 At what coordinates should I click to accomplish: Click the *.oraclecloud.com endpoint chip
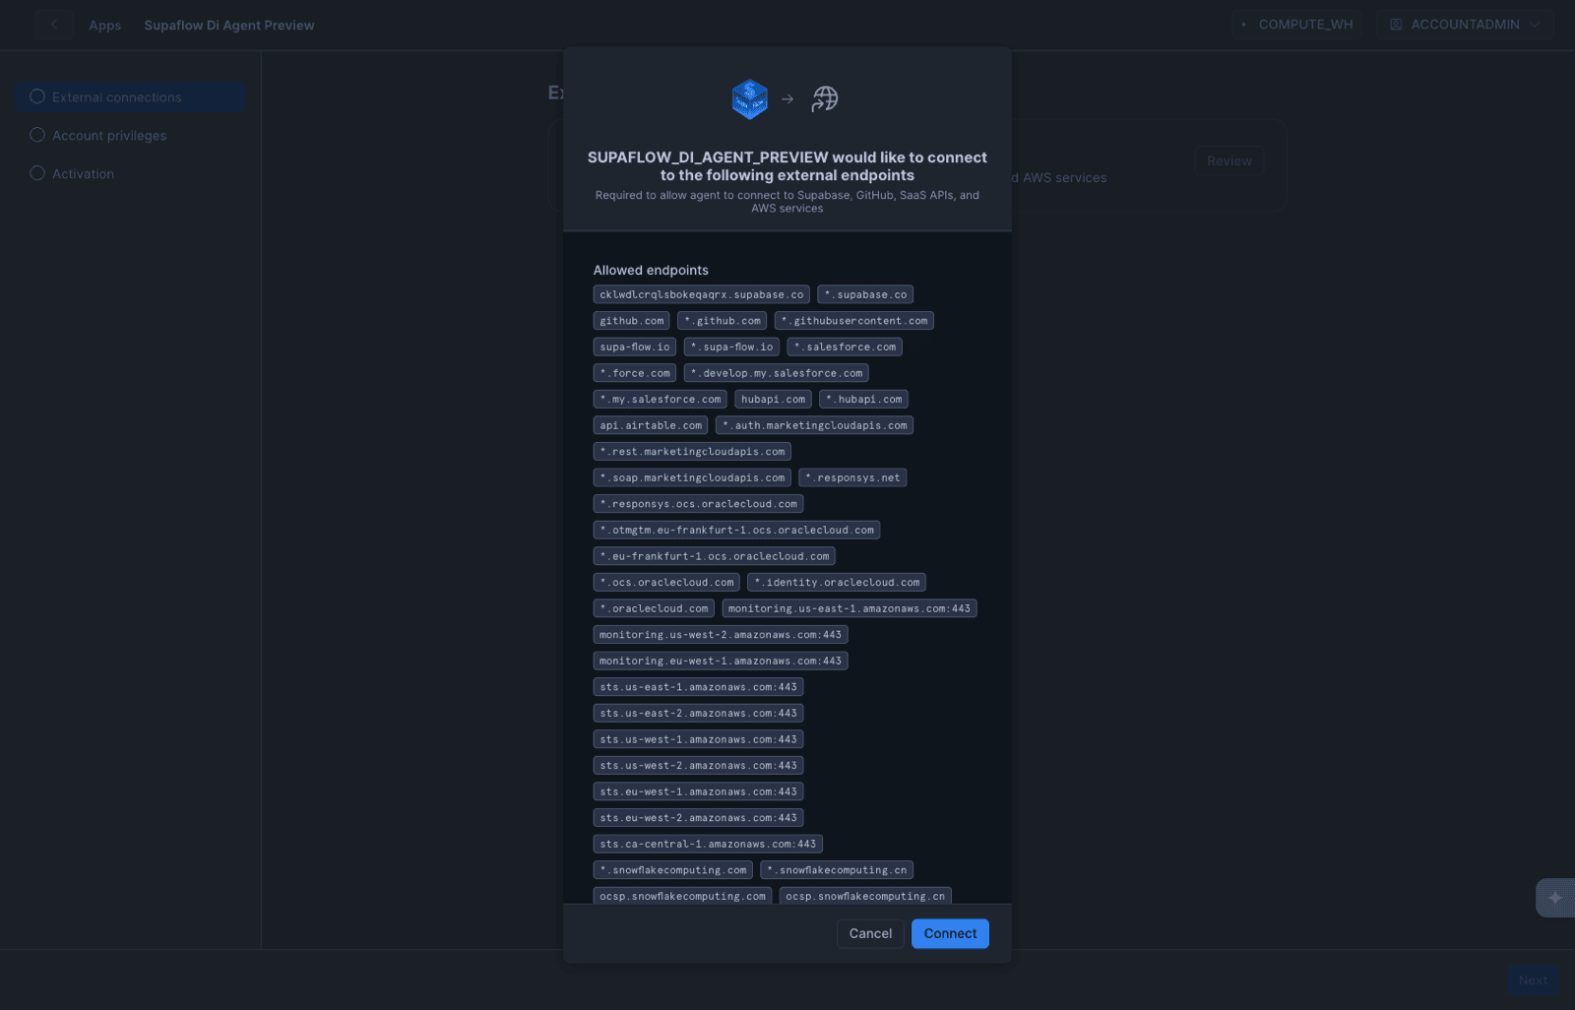(x=654, y=608)
